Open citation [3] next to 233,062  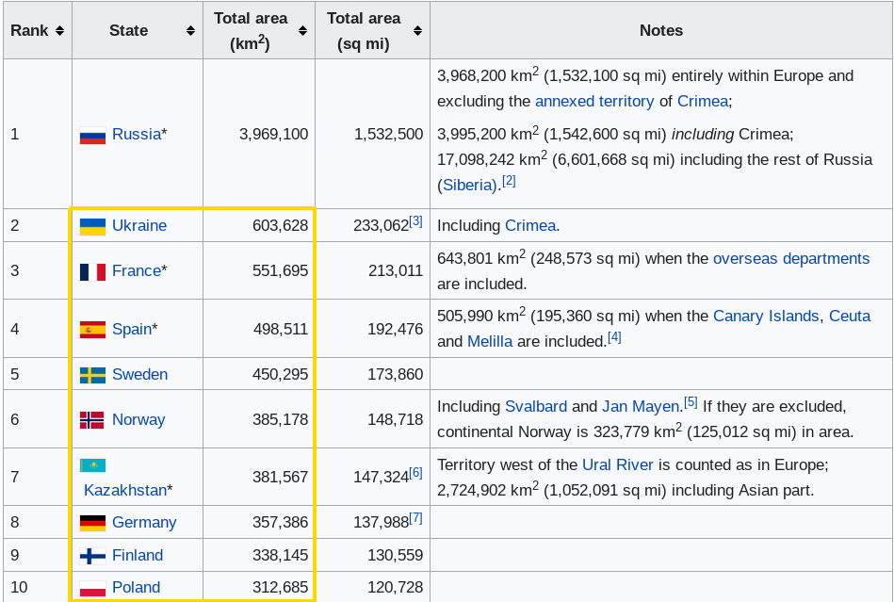pos(415,220)
